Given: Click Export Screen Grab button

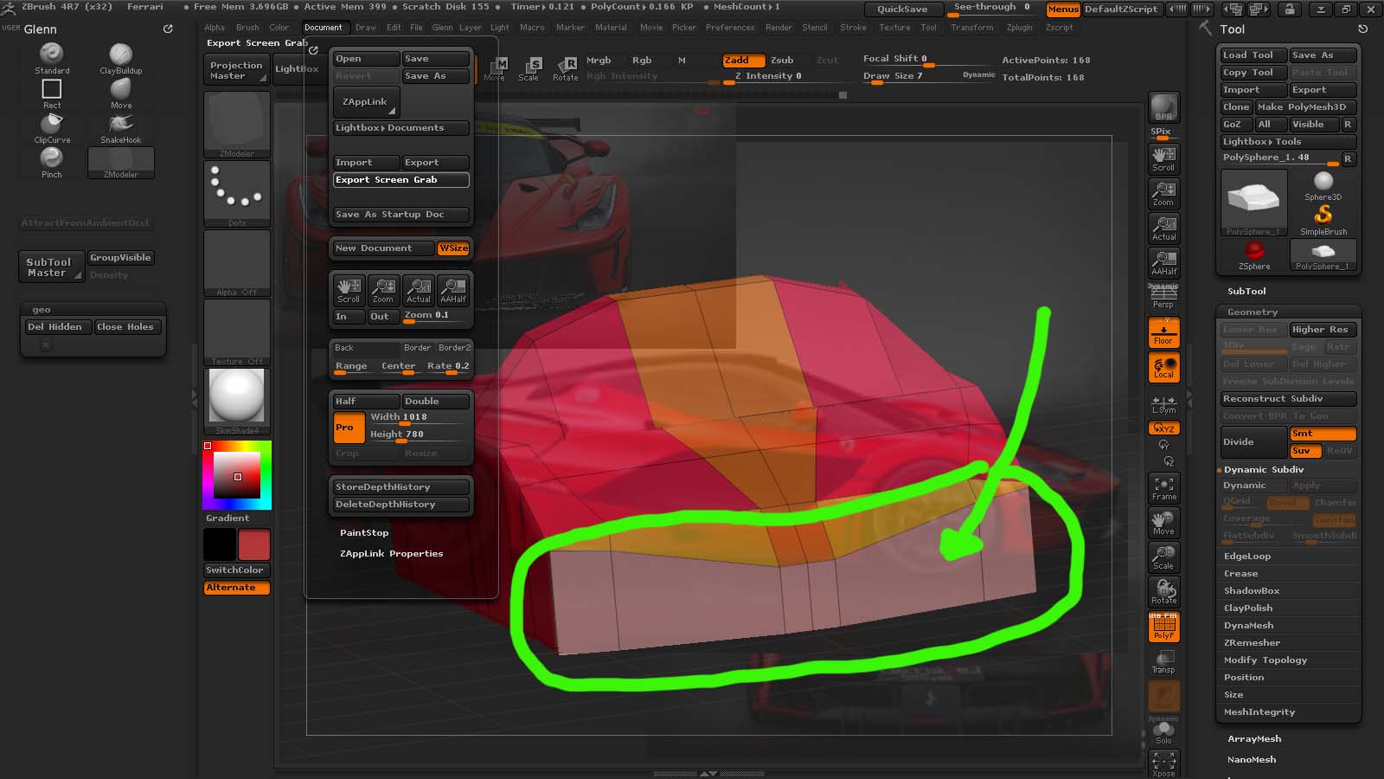Looking at the screenshot, I should [x=401, y=180].
